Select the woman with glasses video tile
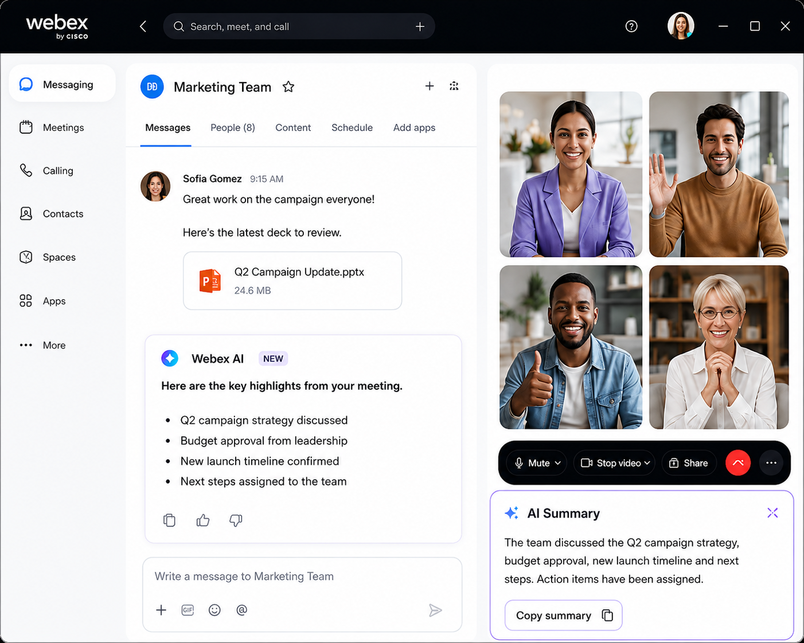 click(x=719, y=347)
